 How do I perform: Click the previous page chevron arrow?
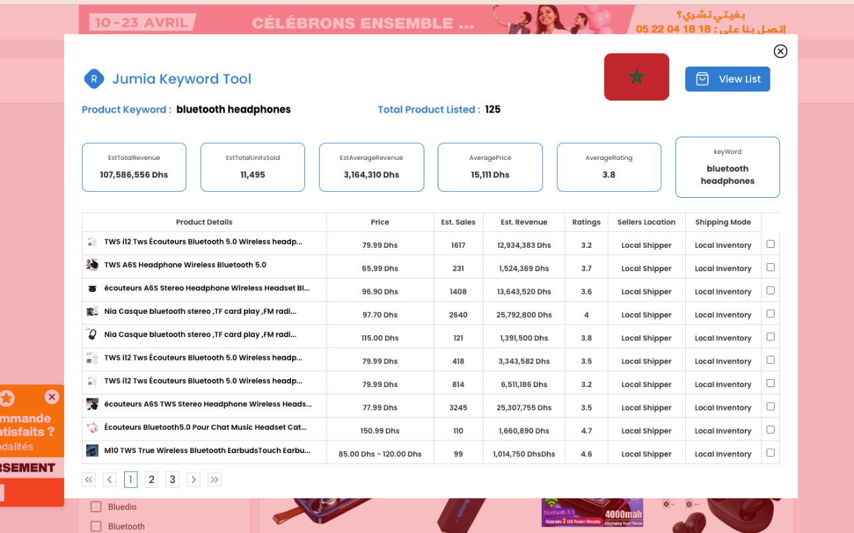[109, 479]
